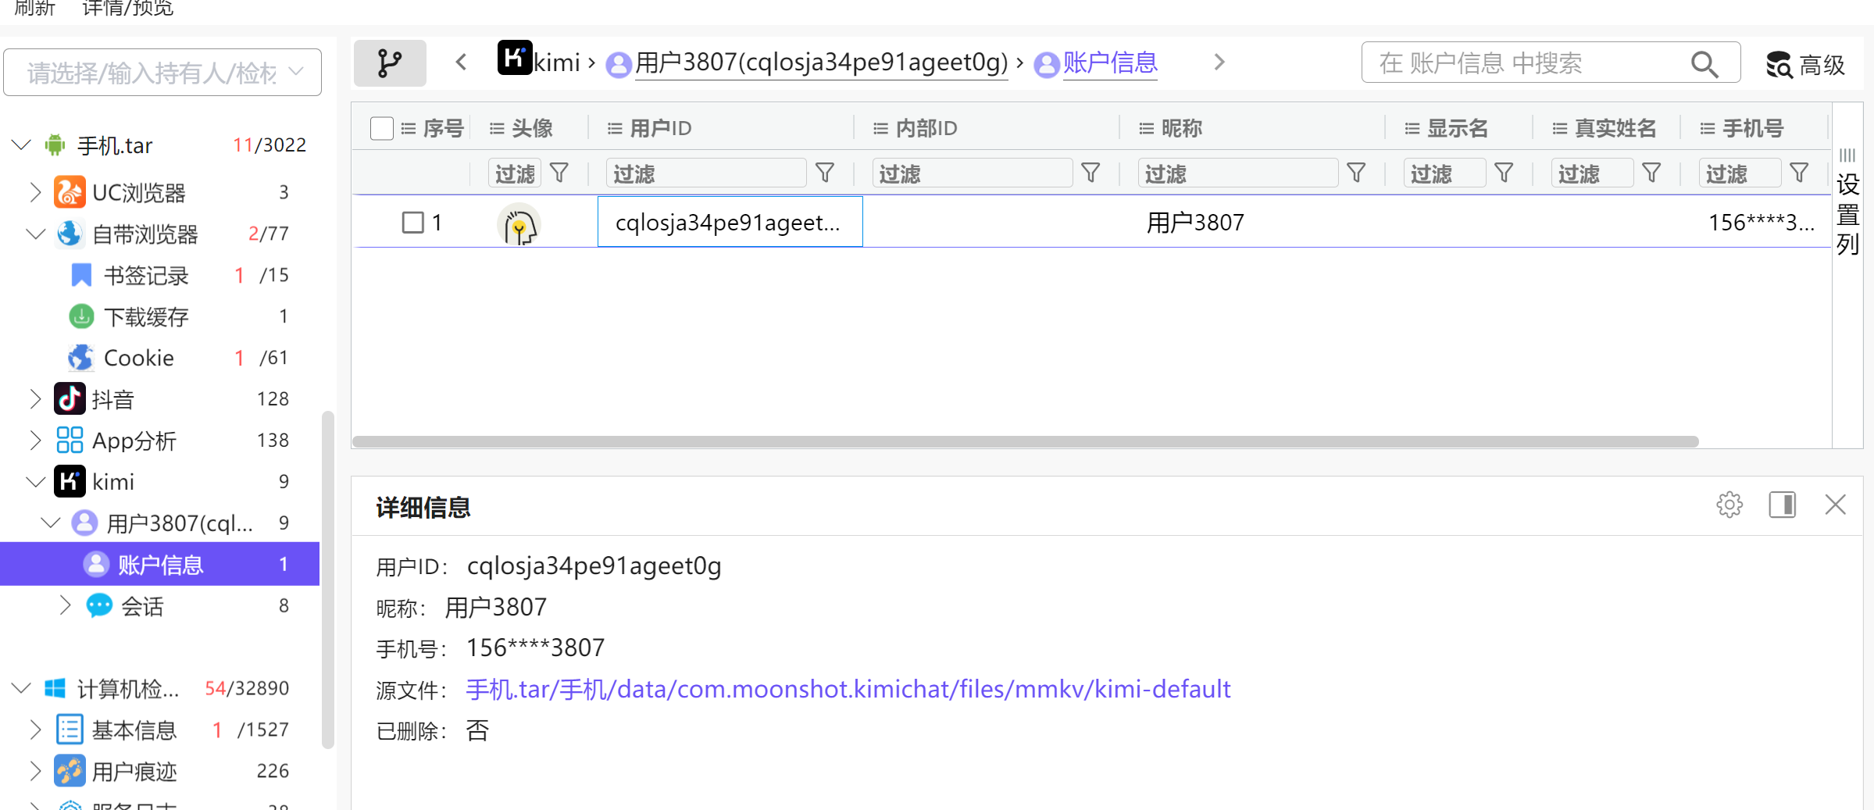This screenshot has width=1874, height=810.
Task: Open detail panel settings gear
Action: click(x=1729, y=505)
